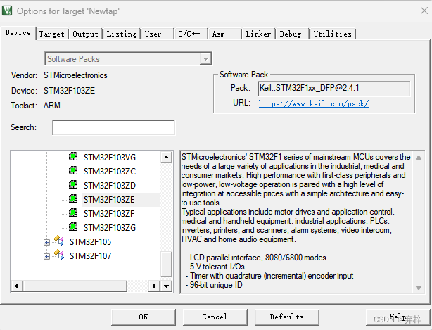Click device tree scroll up arrow
This screenshot has height=330, width=432.
click(166, 158)
